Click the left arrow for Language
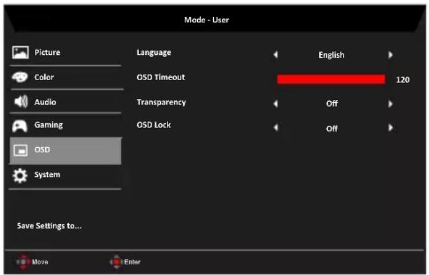This screenshot has height=275, width=429. coord(275,55)
